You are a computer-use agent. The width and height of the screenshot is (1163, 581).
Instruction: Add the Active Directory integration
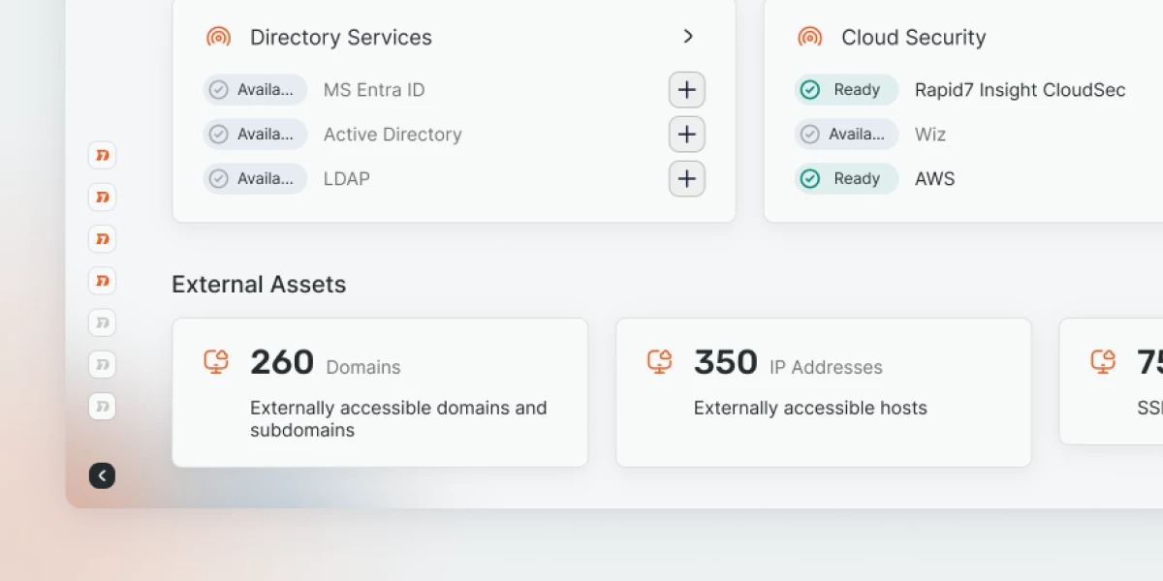click(686, 135)
